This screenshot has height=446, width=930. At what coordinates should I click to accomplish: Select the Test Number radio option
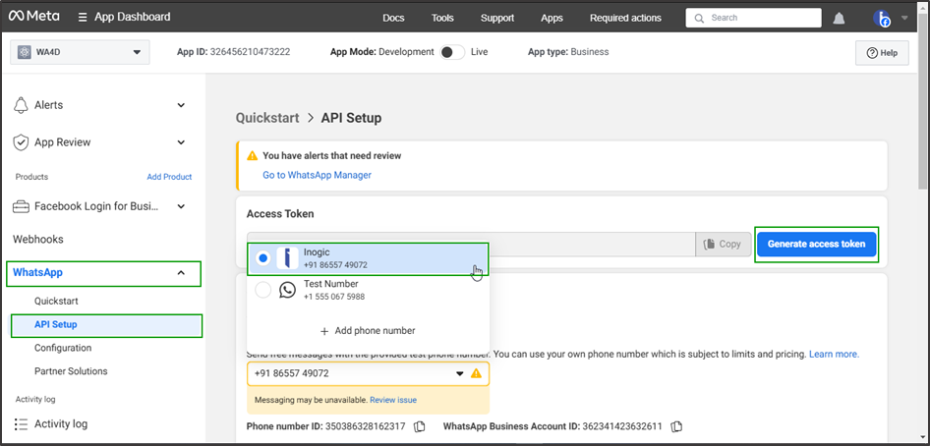click(x=262, y=290)
